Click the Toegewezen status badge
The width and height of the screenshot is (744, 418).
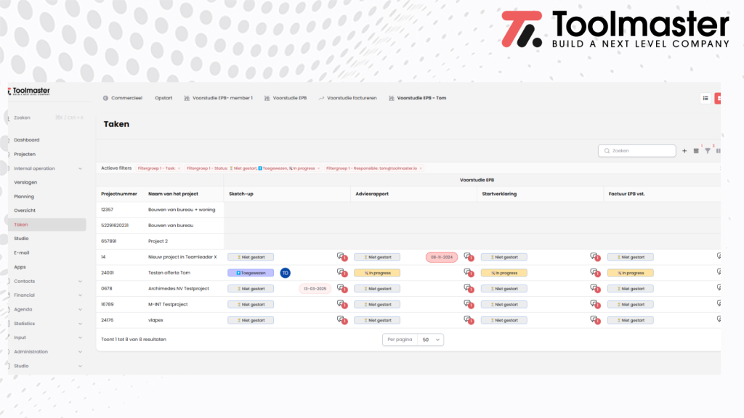point(251,273)
